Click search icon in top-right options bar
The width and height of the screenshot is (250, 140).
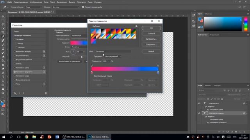tap(239, 7)
